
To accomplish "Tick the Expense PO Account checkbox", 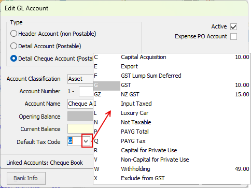I will click(233, 37).
